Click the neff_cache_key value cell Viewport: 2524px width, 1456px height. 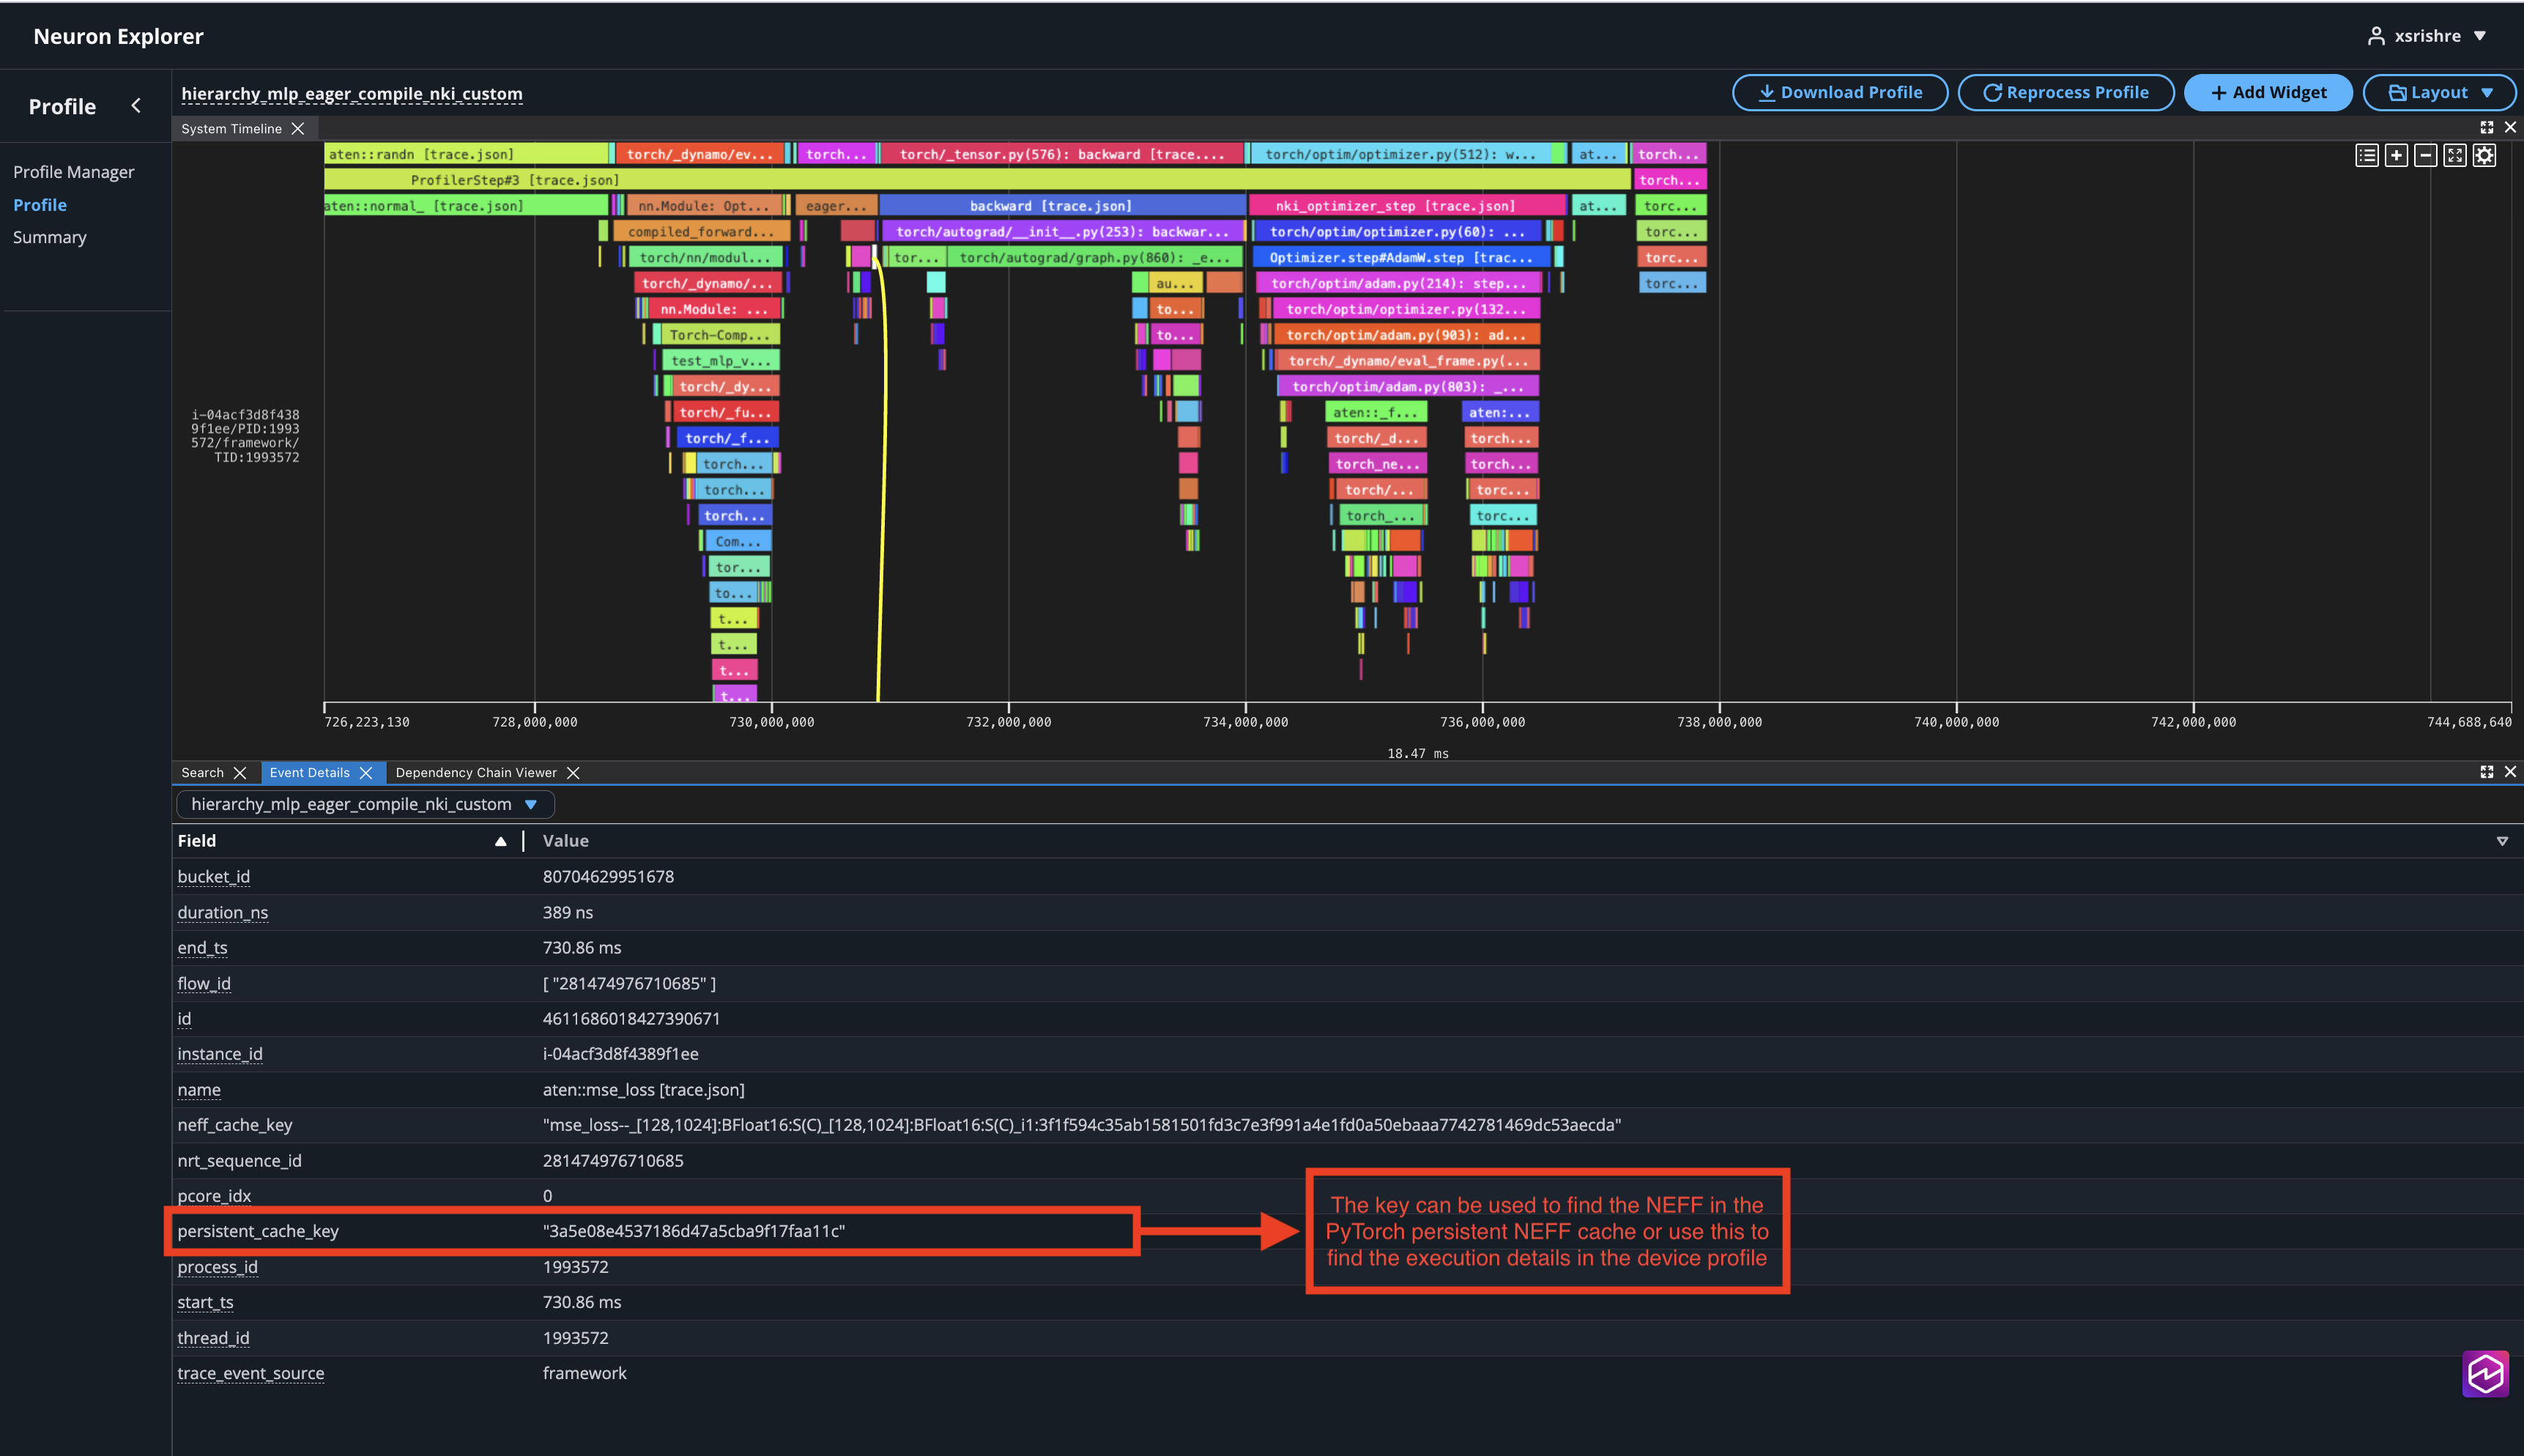(x=1082, y=1125)
